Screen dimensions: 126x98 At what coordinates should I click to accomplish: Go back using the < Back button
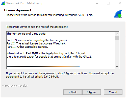coord(72,92)
